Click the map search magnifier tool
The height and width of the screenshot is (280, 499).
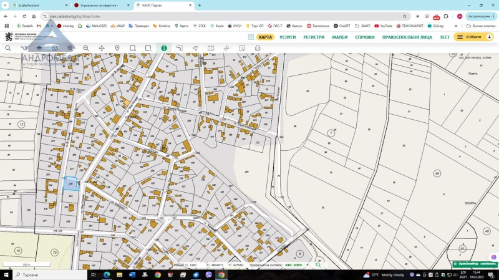[8, 48]
